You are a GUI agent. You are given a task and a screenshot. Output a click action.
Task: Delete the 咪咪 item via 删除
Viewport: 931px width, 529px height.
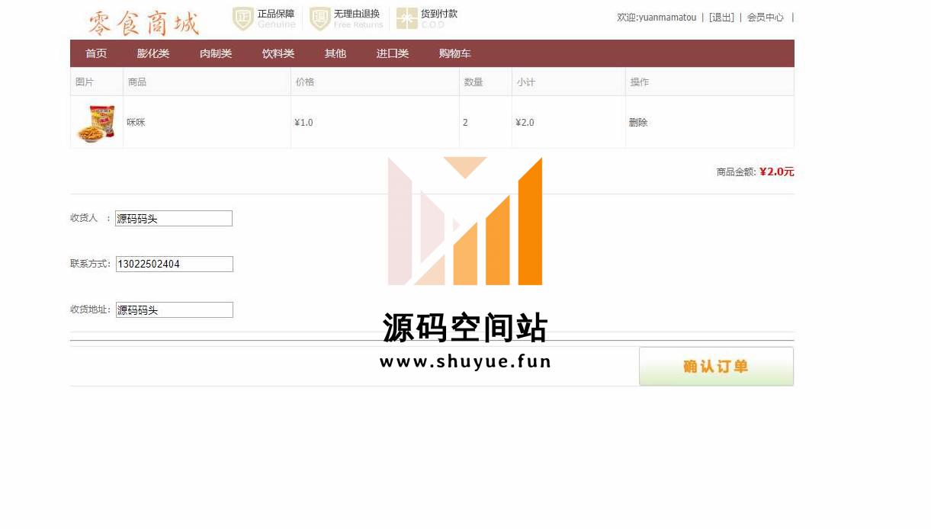click(x=638, y=122)
